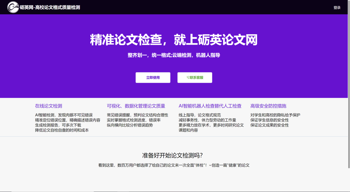Click the line 对学生和高校的隐私给予保护

275,115
